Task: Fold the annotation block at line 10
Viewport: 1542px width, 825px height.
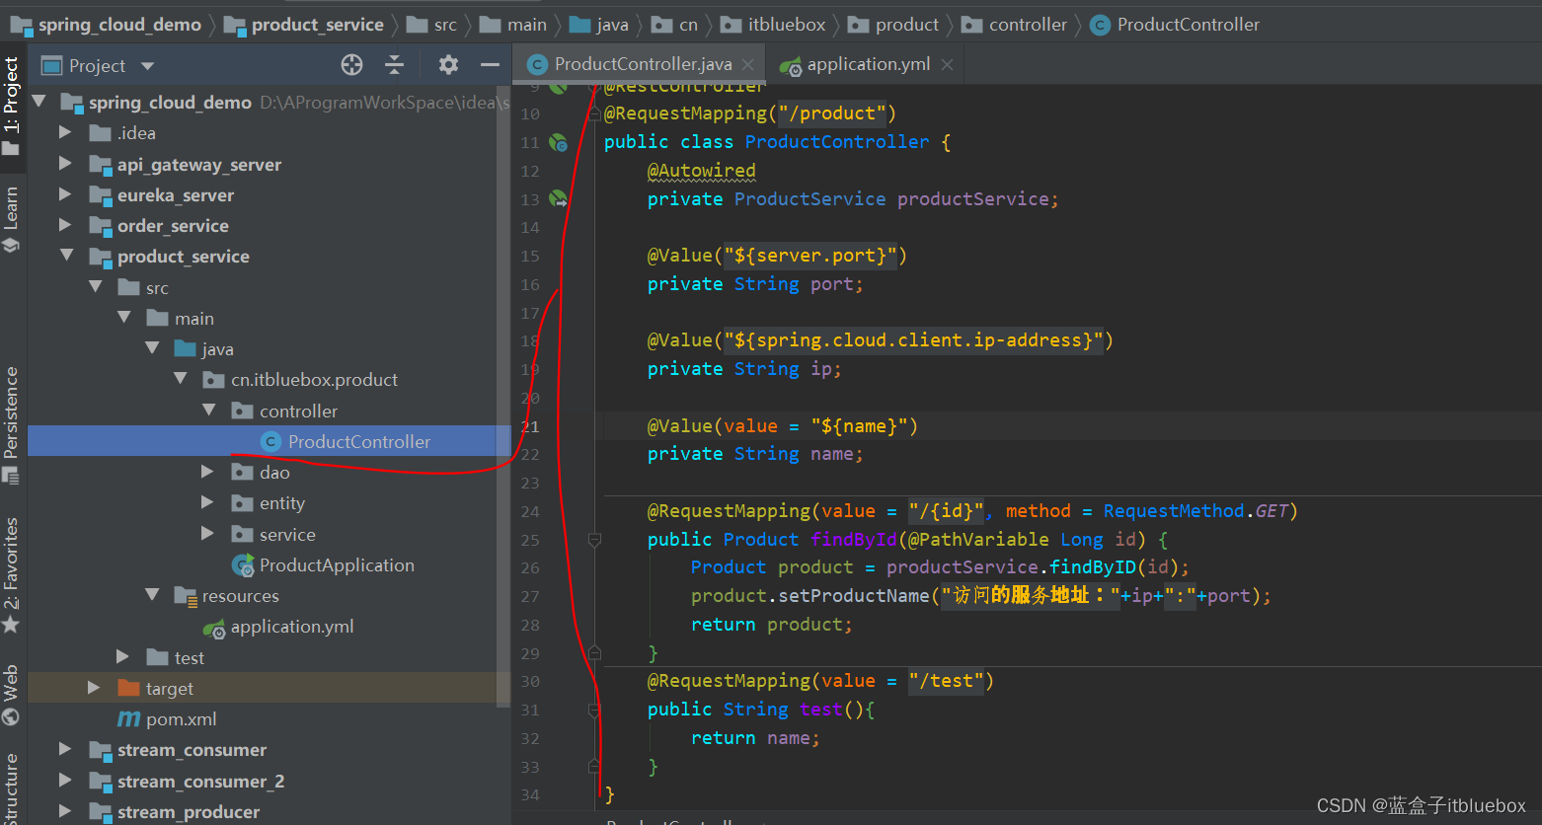Action: coord(594,113)
